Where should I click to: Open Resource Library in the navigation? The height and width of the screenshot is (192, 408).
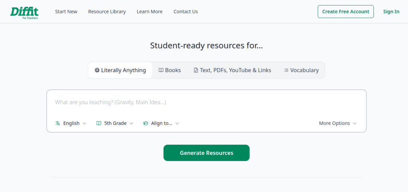[107, 12]
